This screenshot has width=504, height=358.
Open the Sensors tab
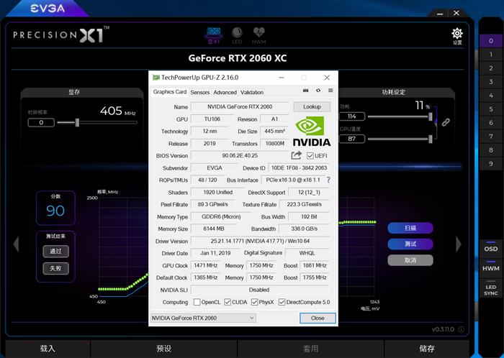point(200,93)
